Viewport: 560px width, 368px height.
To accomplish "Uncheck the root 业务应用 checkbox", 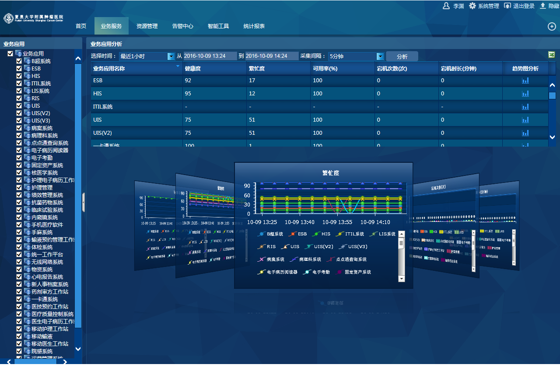I will point(10,54).
